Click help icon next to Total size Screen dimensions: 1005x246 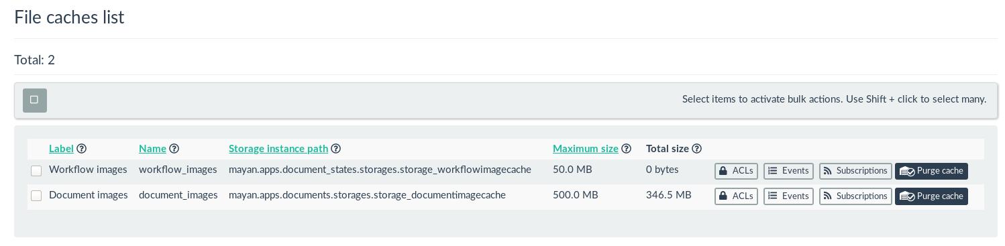[696, 149]
